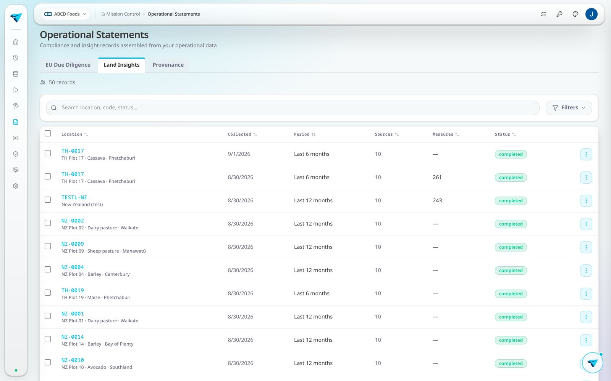Image resolution: width=611 pixels, height=381 pixels.
Task: Expand the Filters dropdown
Action: (569, 108)
